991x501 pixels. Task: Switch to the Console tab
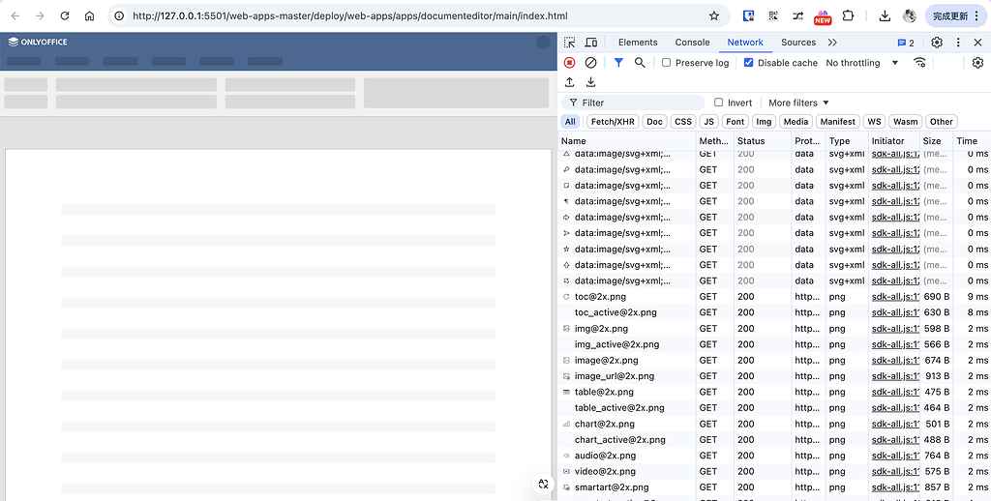click(692, 43)
